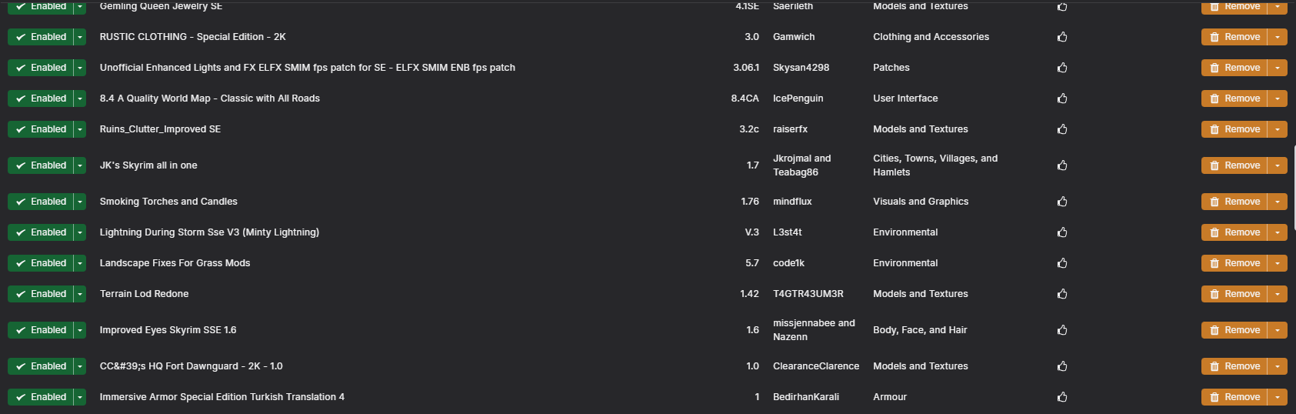The height and width of the screenshot is (414, 1296).
Task: Expand Remove dropdown arrow for Terrain Lod Redone
Action: (x=1278, y=294)
